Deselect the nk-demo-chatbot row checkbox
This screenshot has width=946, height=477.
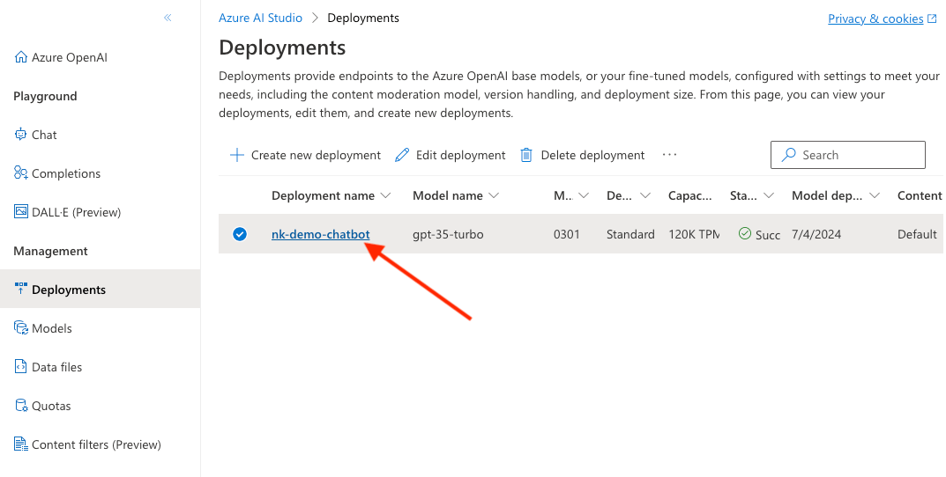point(240,234)
